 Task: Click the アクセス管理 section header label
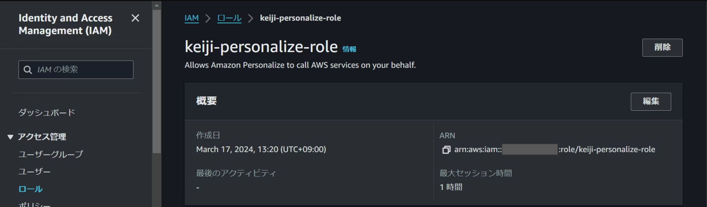point(42,137)
